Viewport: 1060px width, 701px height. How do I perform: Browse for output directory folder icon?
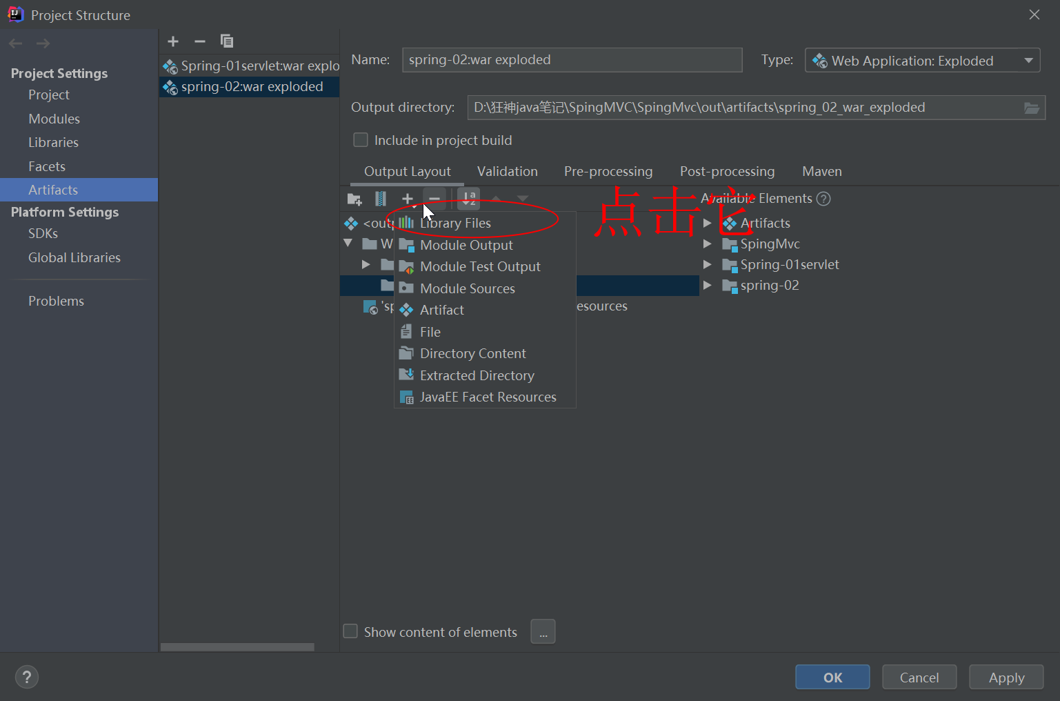tap(1032, 108)
